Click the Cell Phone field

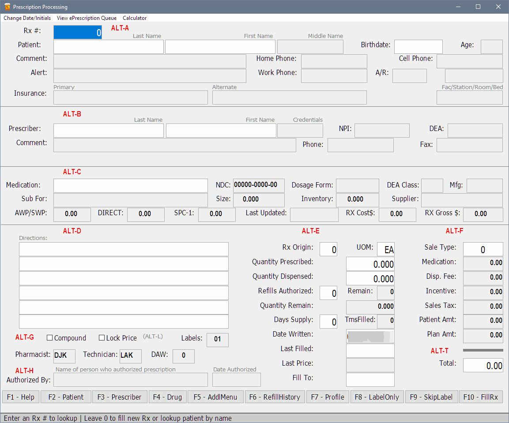point(470,61)
